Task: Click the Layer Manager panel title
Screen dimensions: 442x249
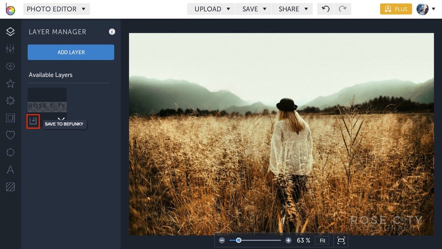Action: point(57,32)
